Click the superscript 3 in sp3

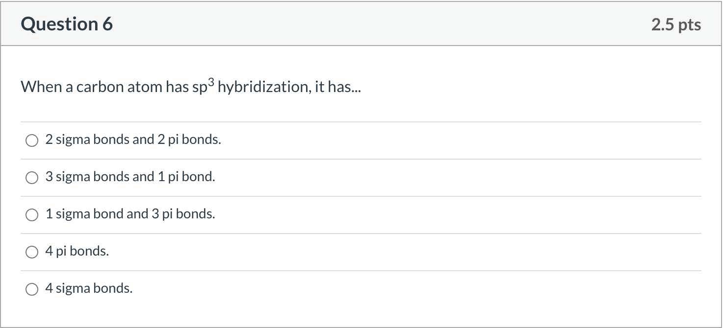[211, 82]
